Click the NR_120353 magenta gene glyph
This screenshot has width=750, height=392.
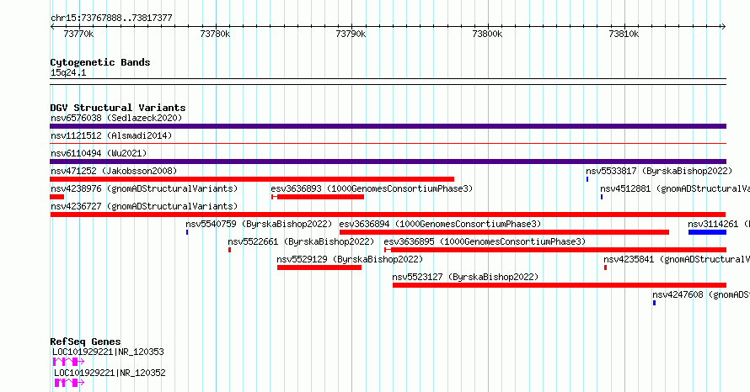[68, 362]
